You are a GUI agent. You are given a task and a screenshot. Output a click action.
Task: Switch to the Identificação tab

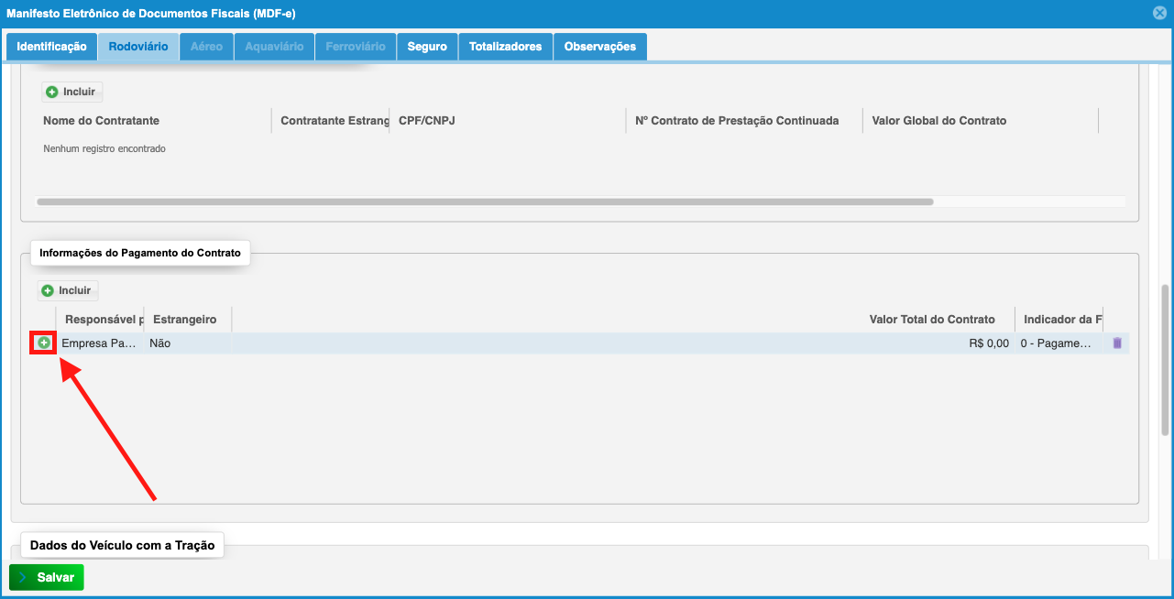point(51,47)
